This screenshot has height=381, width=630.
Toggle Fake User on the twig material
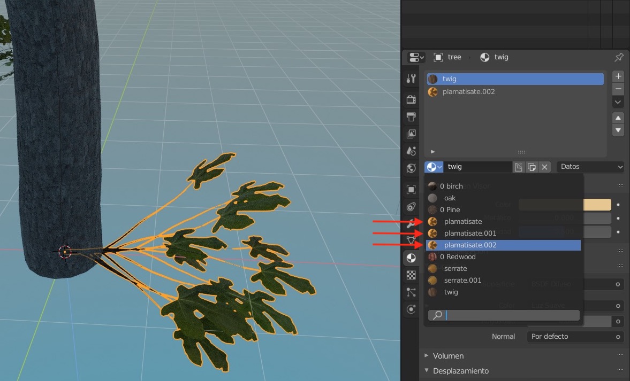click(518, 167)
